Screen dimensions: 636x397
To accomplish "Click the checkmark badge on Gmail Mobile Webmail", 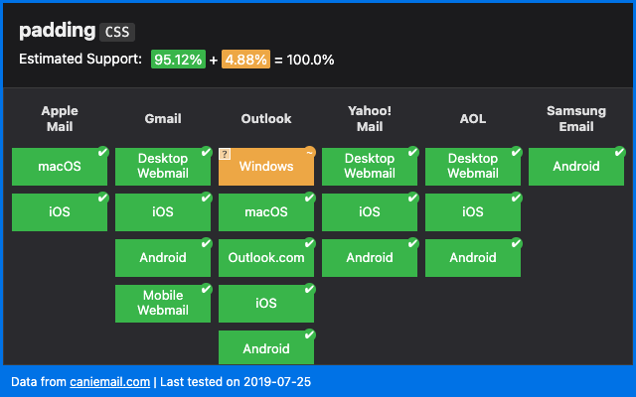I will click(206, 289).
